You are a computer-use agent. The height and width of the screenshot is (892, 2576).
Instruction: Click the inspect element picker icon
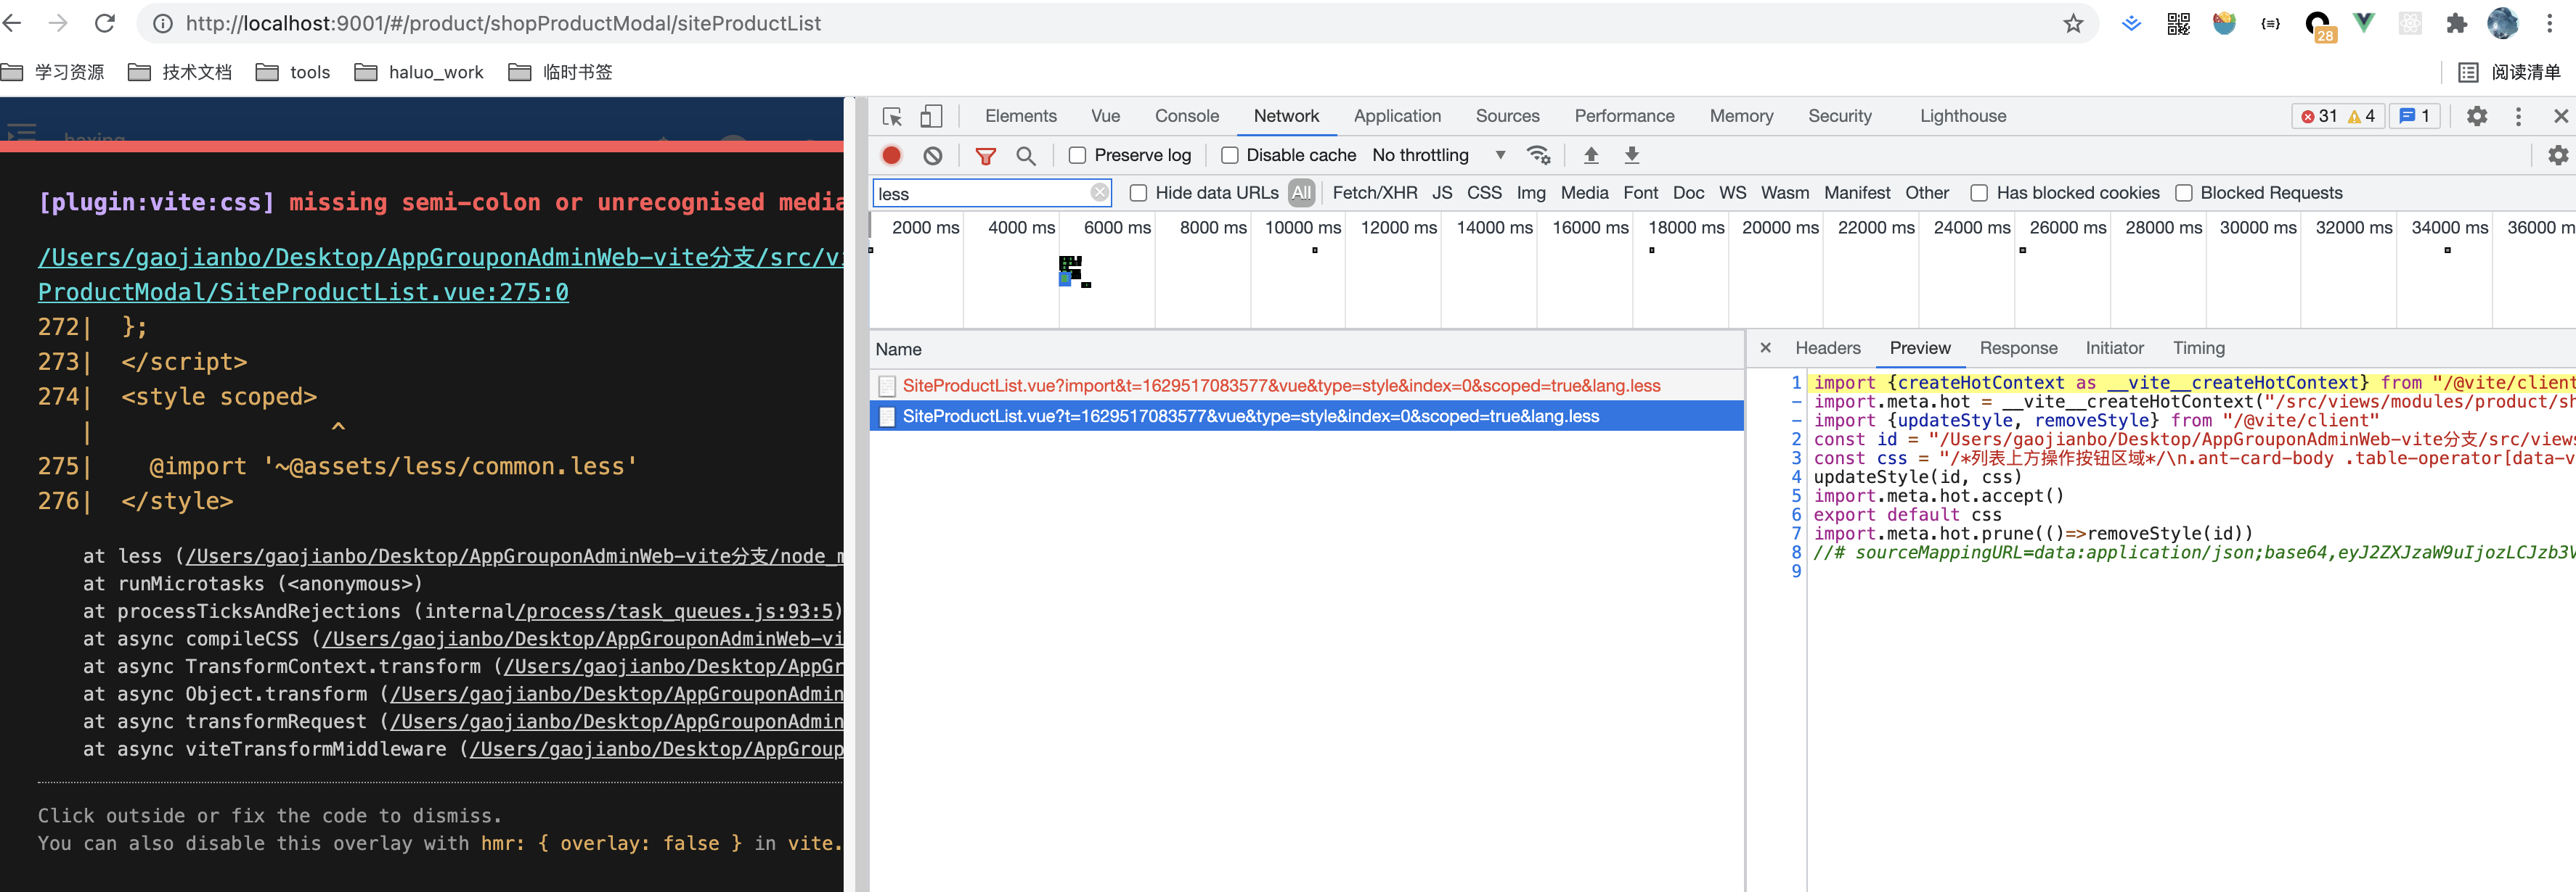point(892,117)
